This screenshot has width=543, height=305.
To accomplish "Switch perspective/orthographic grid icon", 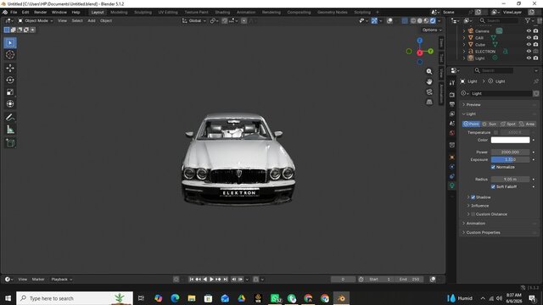I will [x=429, y=102].
